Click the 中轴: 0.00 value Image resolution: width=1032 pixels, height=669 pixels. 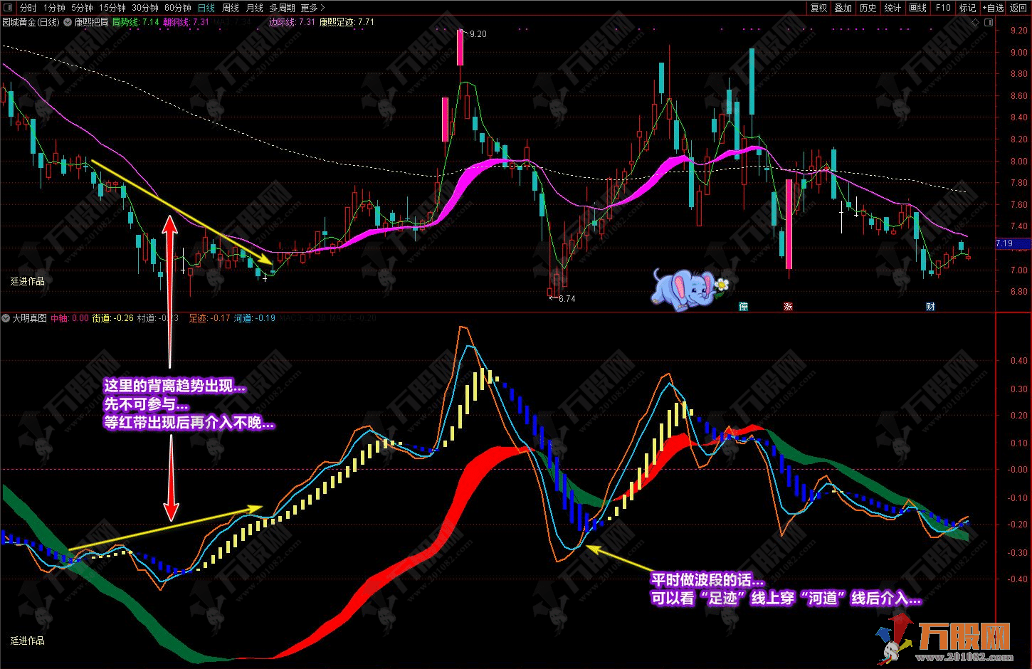coord(70,318)
